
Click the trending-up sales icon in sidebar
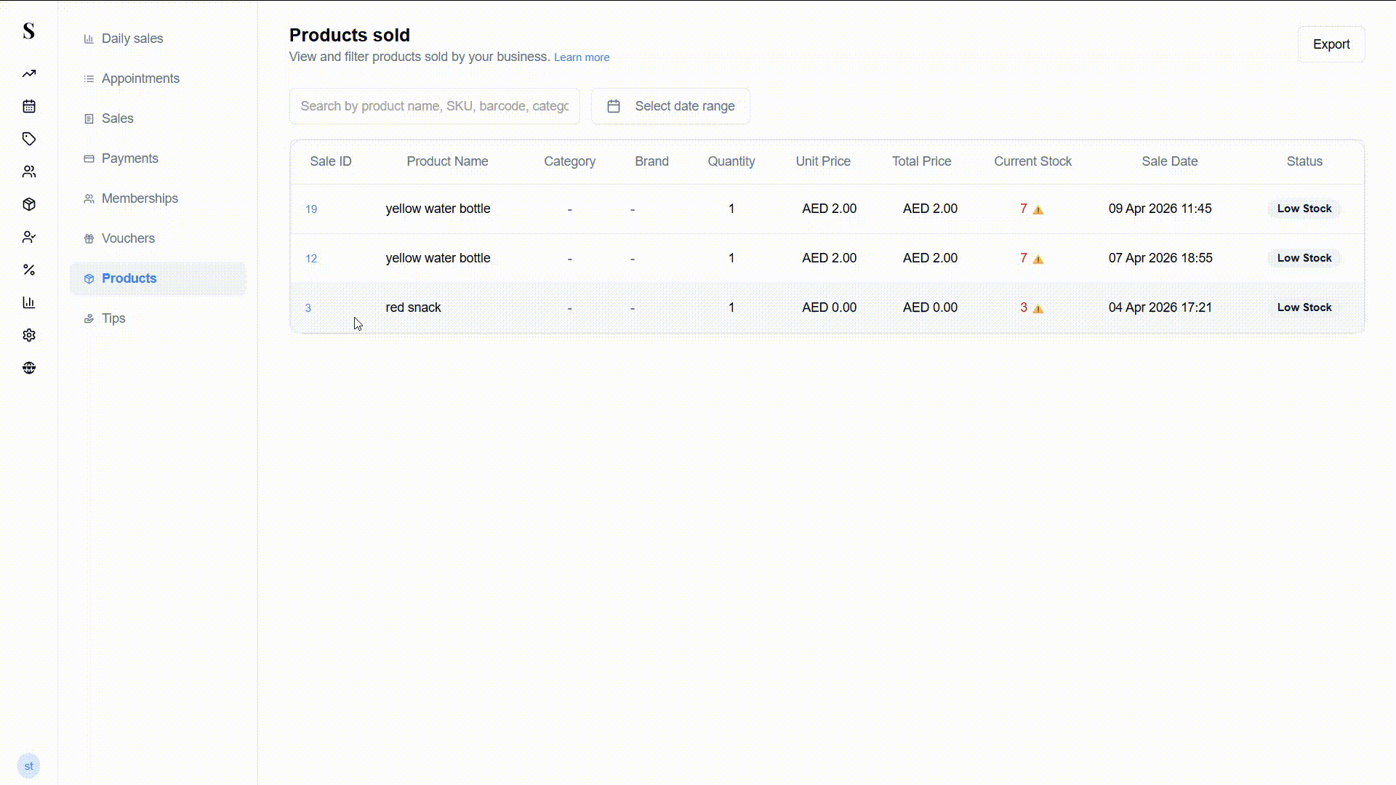pyautogui.click(x=29, y=73)
